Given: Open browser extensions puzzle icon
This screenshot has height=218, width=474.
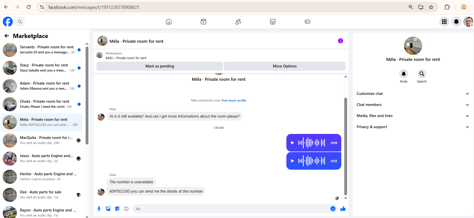Looking at the screenshot, I should pos(447,7).
